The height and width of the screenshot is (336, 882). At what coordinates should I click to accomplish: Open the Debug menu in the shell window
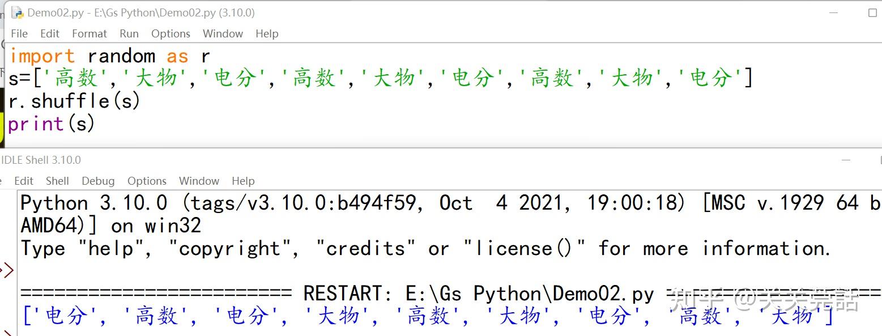(97, 181)
